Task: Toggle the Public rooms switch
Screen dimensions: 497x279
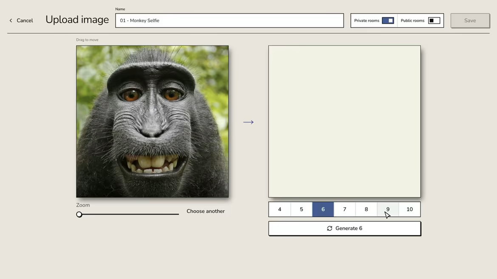Action: pyautogui.click(x=434, y=20)
